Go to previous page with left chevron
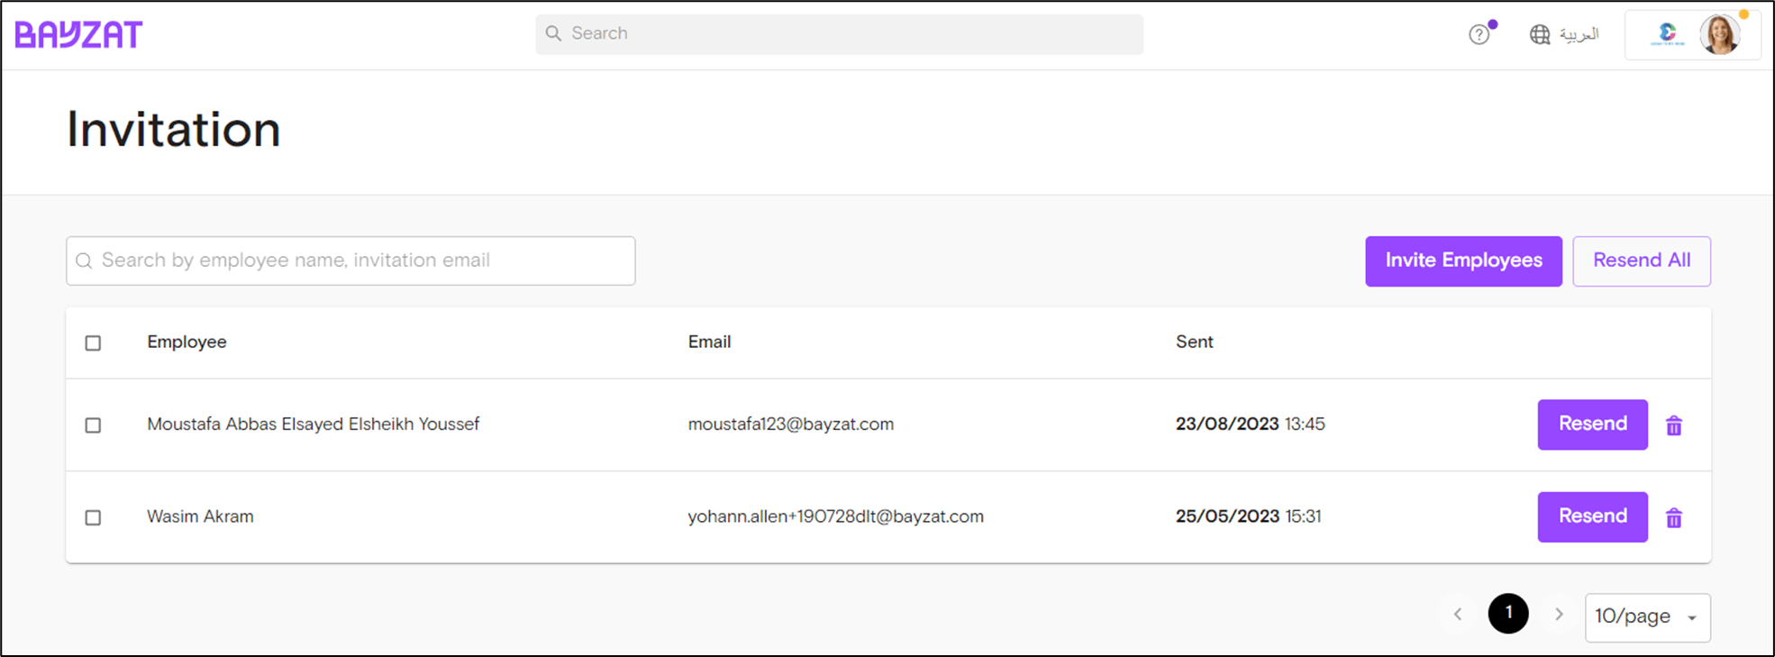 pyautogui.click(x=1458, y=614)
